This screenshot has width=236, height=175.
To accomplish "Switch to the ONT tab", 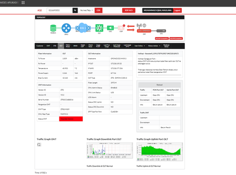I will click(x=48, y=46).
